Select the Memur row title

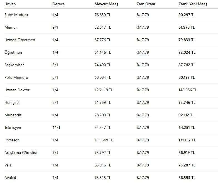coord(11,28)
